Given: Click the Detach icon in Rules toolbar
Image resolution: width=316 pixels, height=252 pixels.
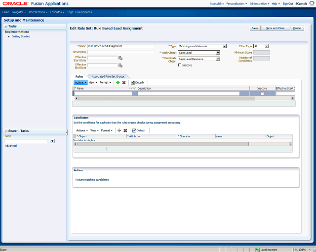Looking at the screenshot, I should click(133, 82).
